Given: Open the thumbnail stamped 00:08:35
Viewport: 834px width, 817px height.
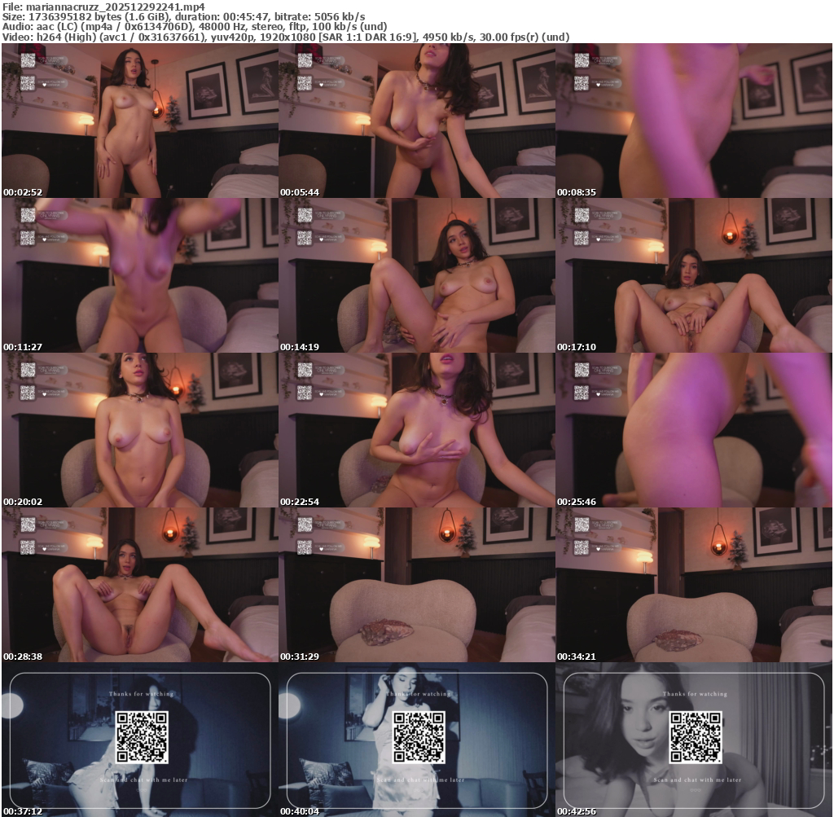Looking at the screenshot, I should 694,121.
